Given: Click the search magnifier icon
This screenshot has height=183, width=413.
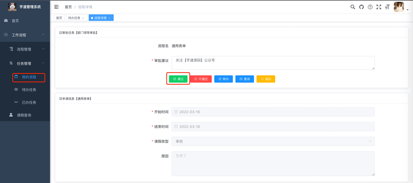Looking at the screenshot, I should [x=353, y=7].
